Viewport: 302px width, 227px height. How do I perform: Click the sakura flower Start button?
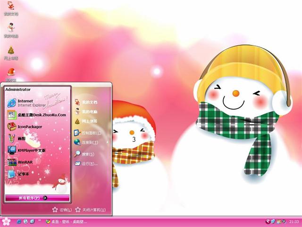pos(6,222)
